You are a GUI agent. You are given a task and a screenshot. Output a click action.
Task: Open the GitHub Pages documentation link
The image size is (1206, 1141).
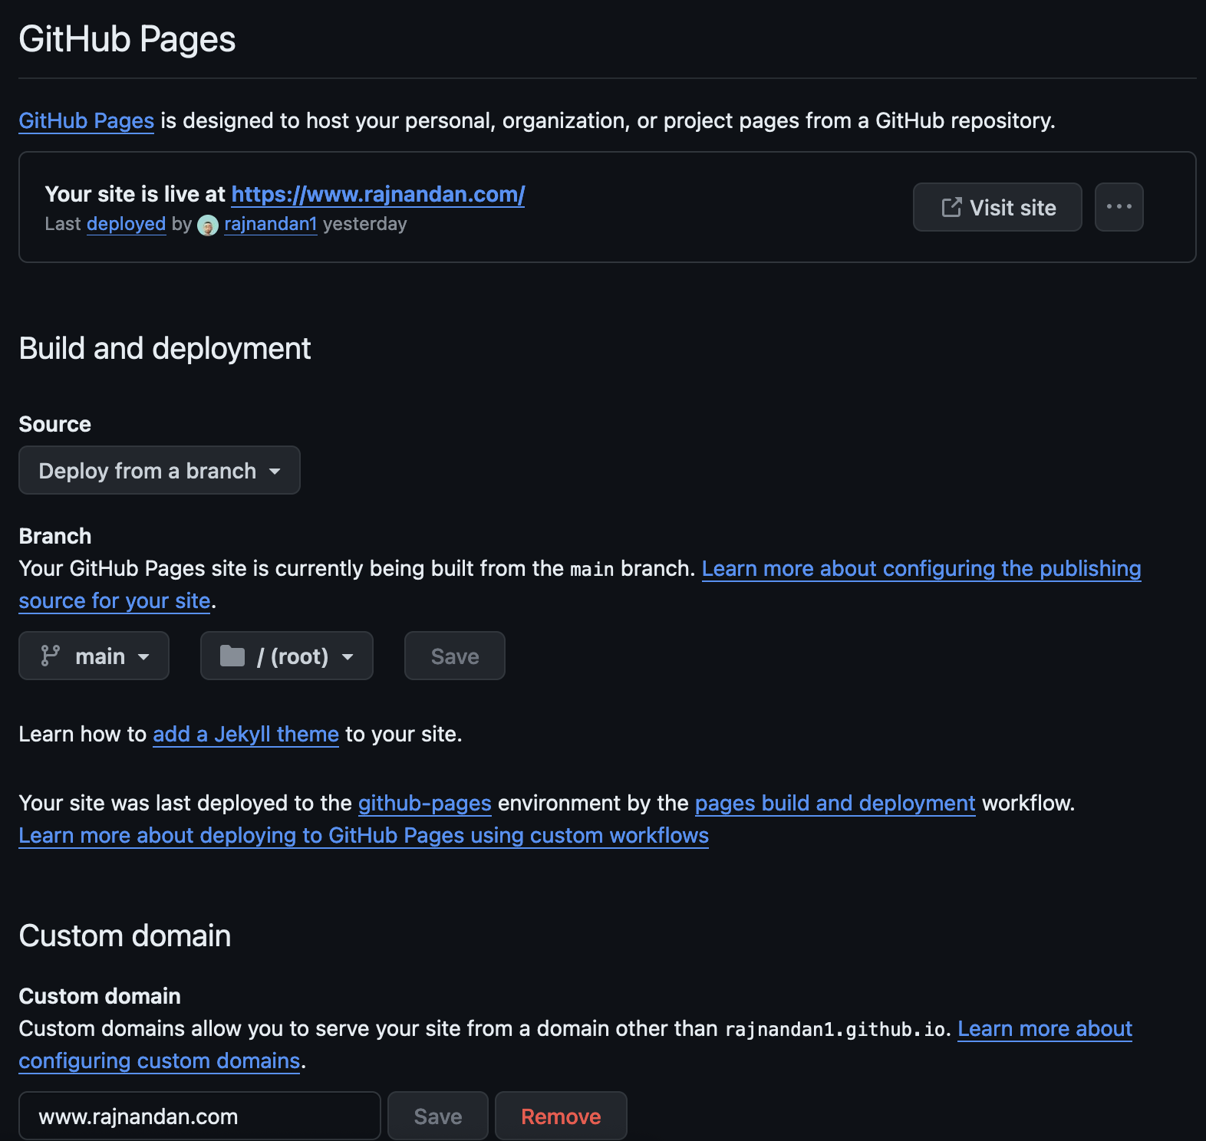click(87, 120)
